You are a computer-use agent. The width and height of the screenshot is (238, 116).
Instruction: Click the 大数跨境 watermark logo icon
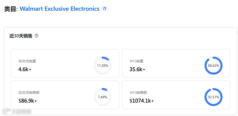(6, 111)
